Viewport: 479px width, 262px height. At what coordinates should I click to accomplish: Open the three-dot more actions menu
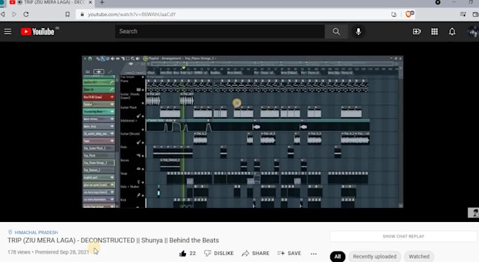(313, 254)
